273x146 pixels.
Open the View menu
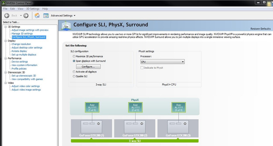coord(20,9)
